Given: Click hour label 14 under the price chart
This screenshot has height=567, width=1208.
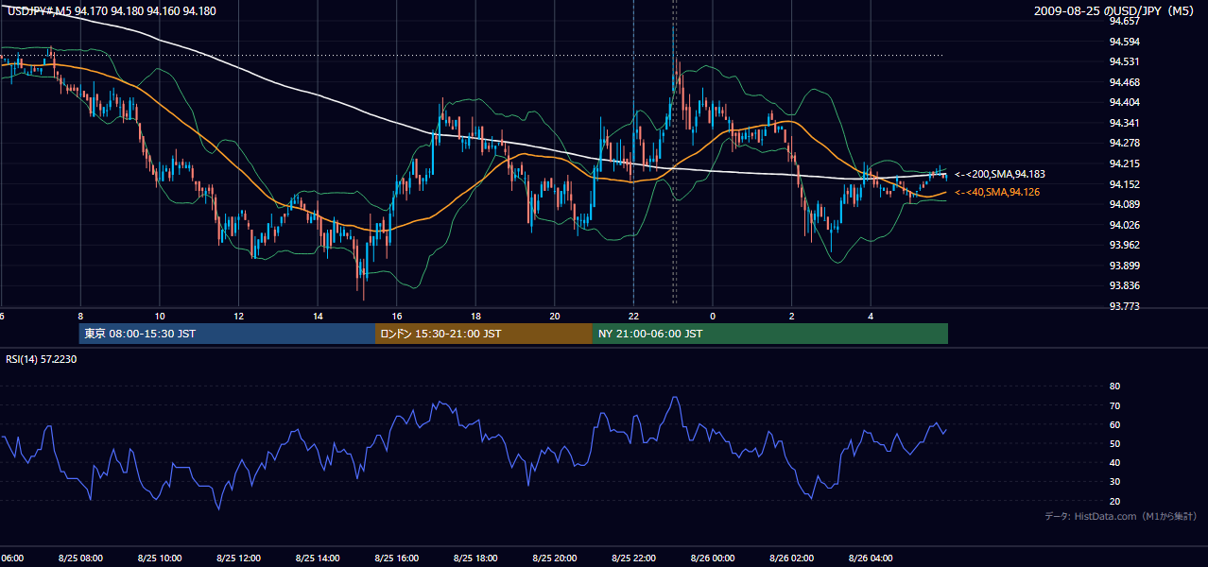Looking at the screenshot, I should pos(319,317).
